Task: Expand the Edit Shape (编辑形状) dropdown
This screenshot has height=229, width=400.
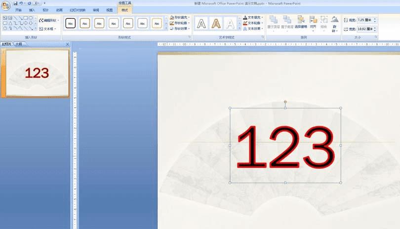Action: click(x=49, y=20)
